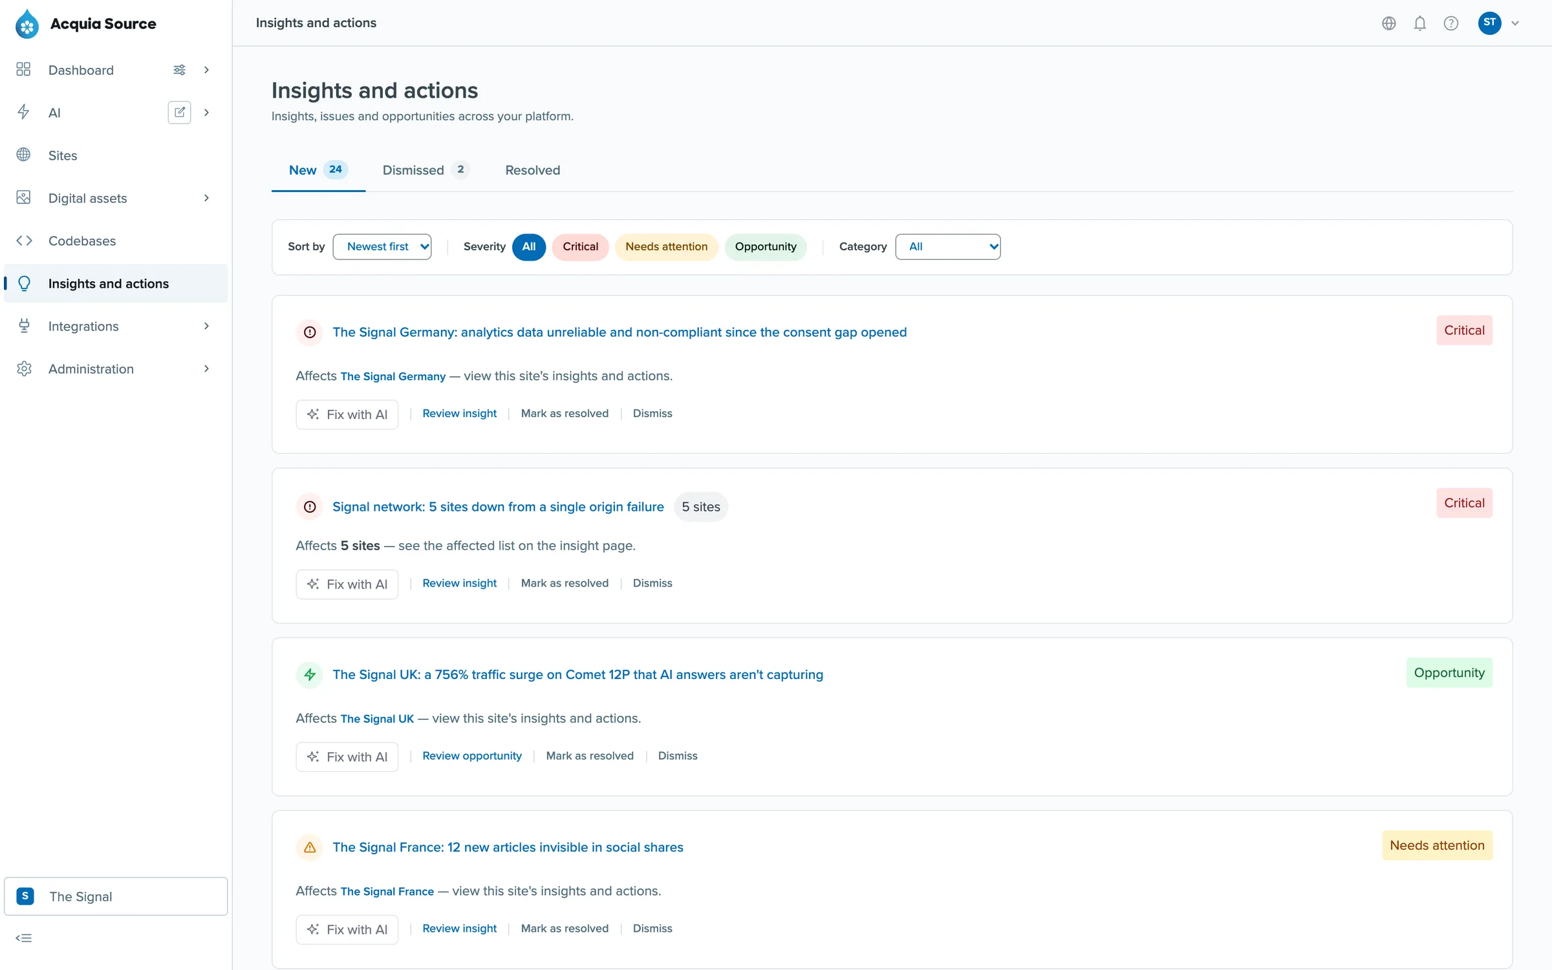
Task: Click the Sites globe icon in sidebar
Action: pos(24,155)
